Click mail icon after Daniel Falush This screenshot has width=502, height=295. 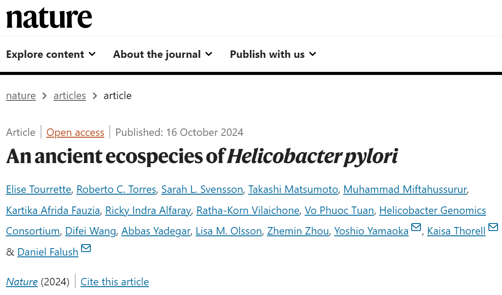86,248
